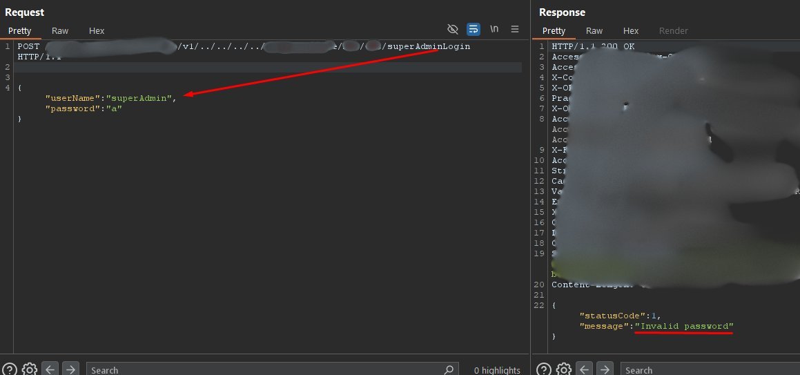Click the HTTP/1.1 200 OK status line
The width and height of the screenshot is (800, 375).
click(593, 46)
